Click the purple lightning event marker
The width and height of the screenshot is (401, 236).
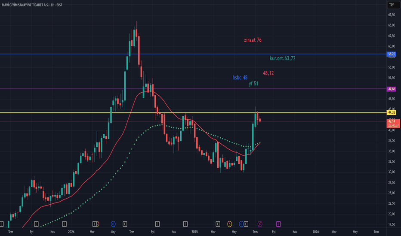tap(260, 224)
